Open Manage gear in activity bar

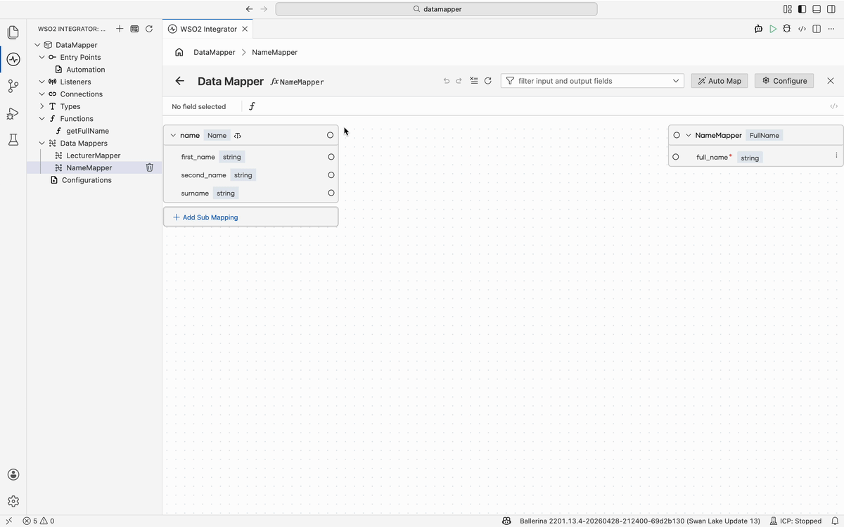13,502
